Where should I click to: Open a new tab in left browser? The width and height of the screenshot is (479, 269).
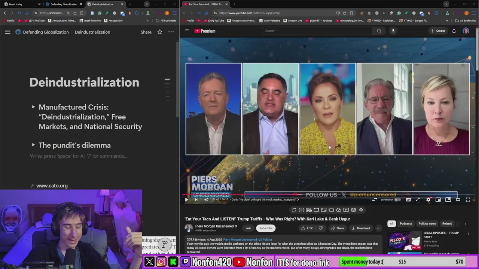tap(129, 4)
